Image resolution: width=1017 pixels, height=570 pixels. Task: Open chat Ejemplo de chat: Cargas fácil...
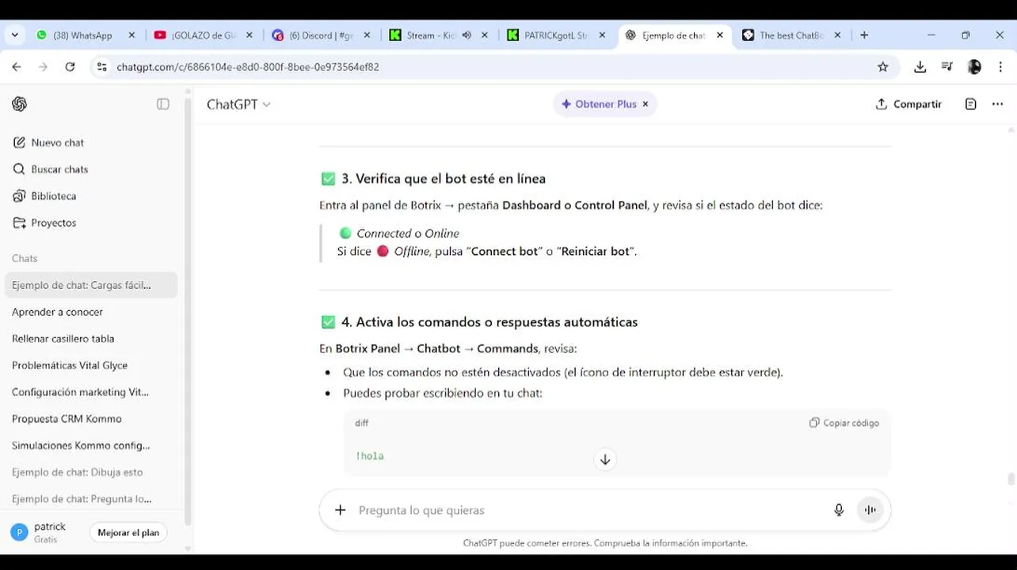coord(90,285)
